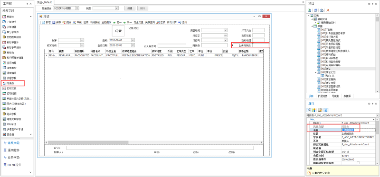Click the red delete X icon in project panel

click(x=328, y=10)
